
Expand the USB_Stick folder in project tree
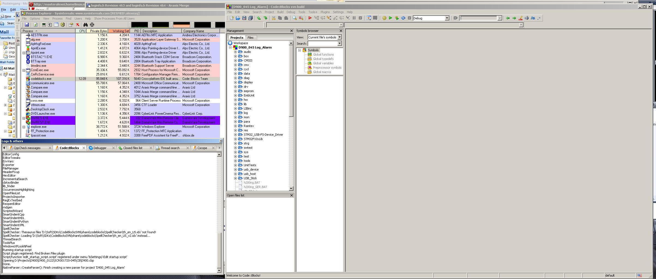pyautogui.click(x=235, y=178)
